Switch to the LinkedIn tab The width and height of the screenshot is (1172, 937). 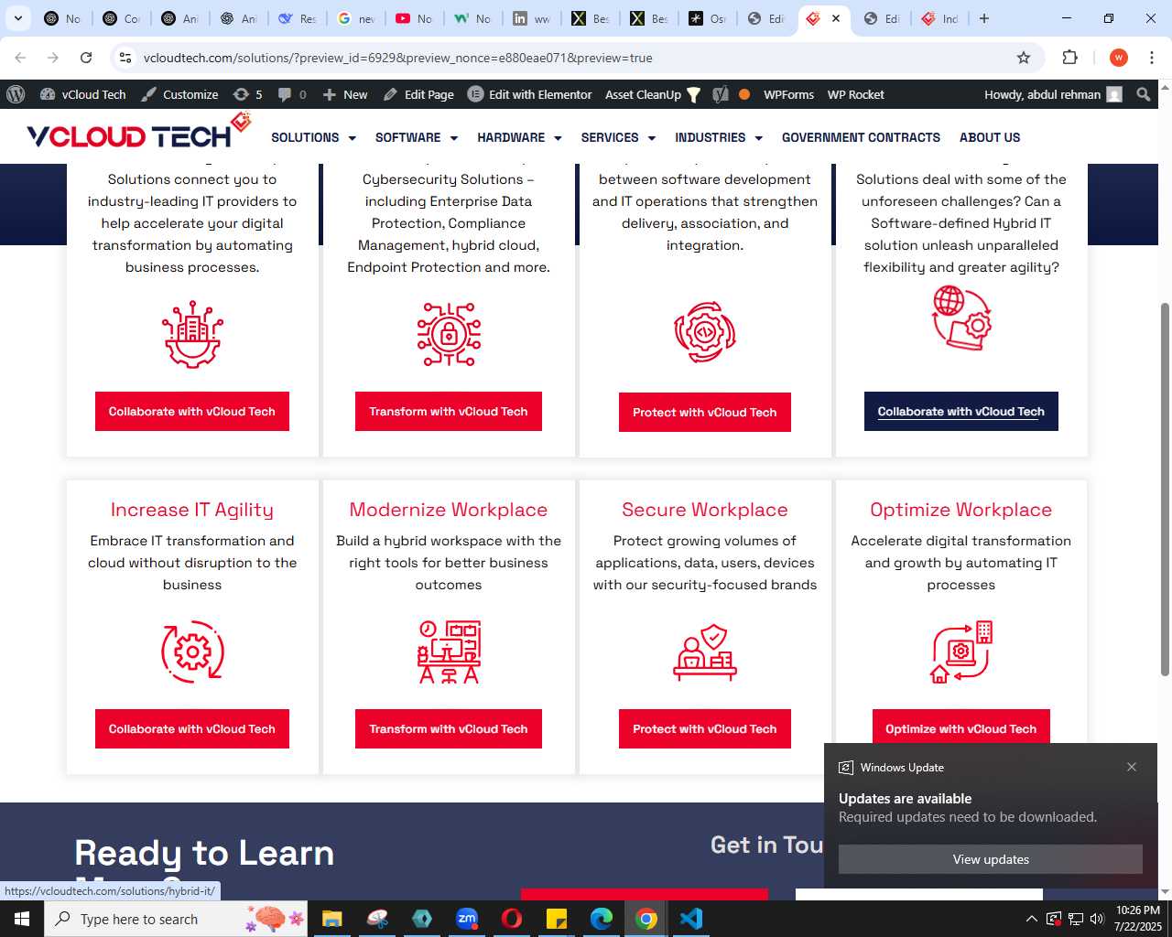pyautogui.click(x=531, y=18)
